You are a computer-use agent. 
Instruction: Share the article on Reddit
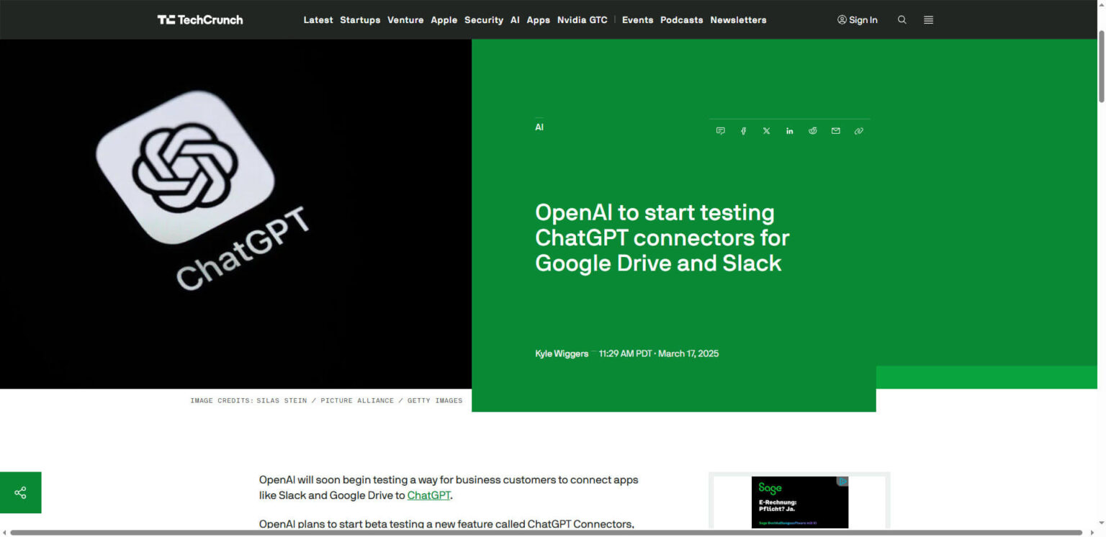tap(812, 130)
